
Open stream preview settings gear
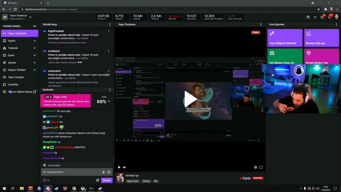pos(255,167)
